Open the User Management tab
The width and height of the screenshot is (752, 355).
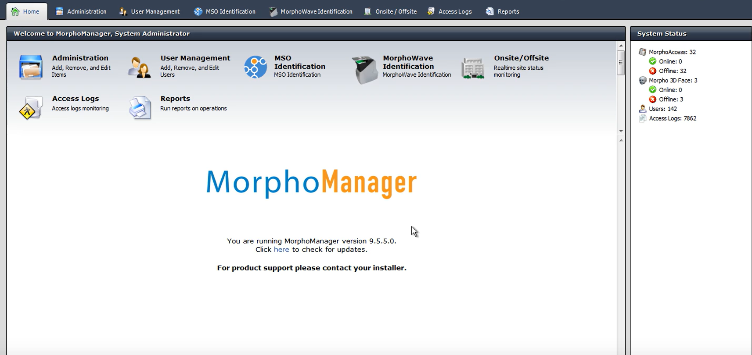[150, 11]
